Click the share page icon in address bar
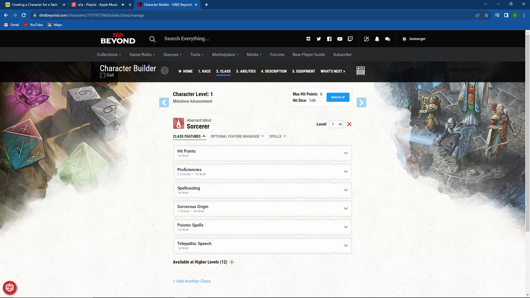This screenshot has height=298, width=530. click(478, 15)
